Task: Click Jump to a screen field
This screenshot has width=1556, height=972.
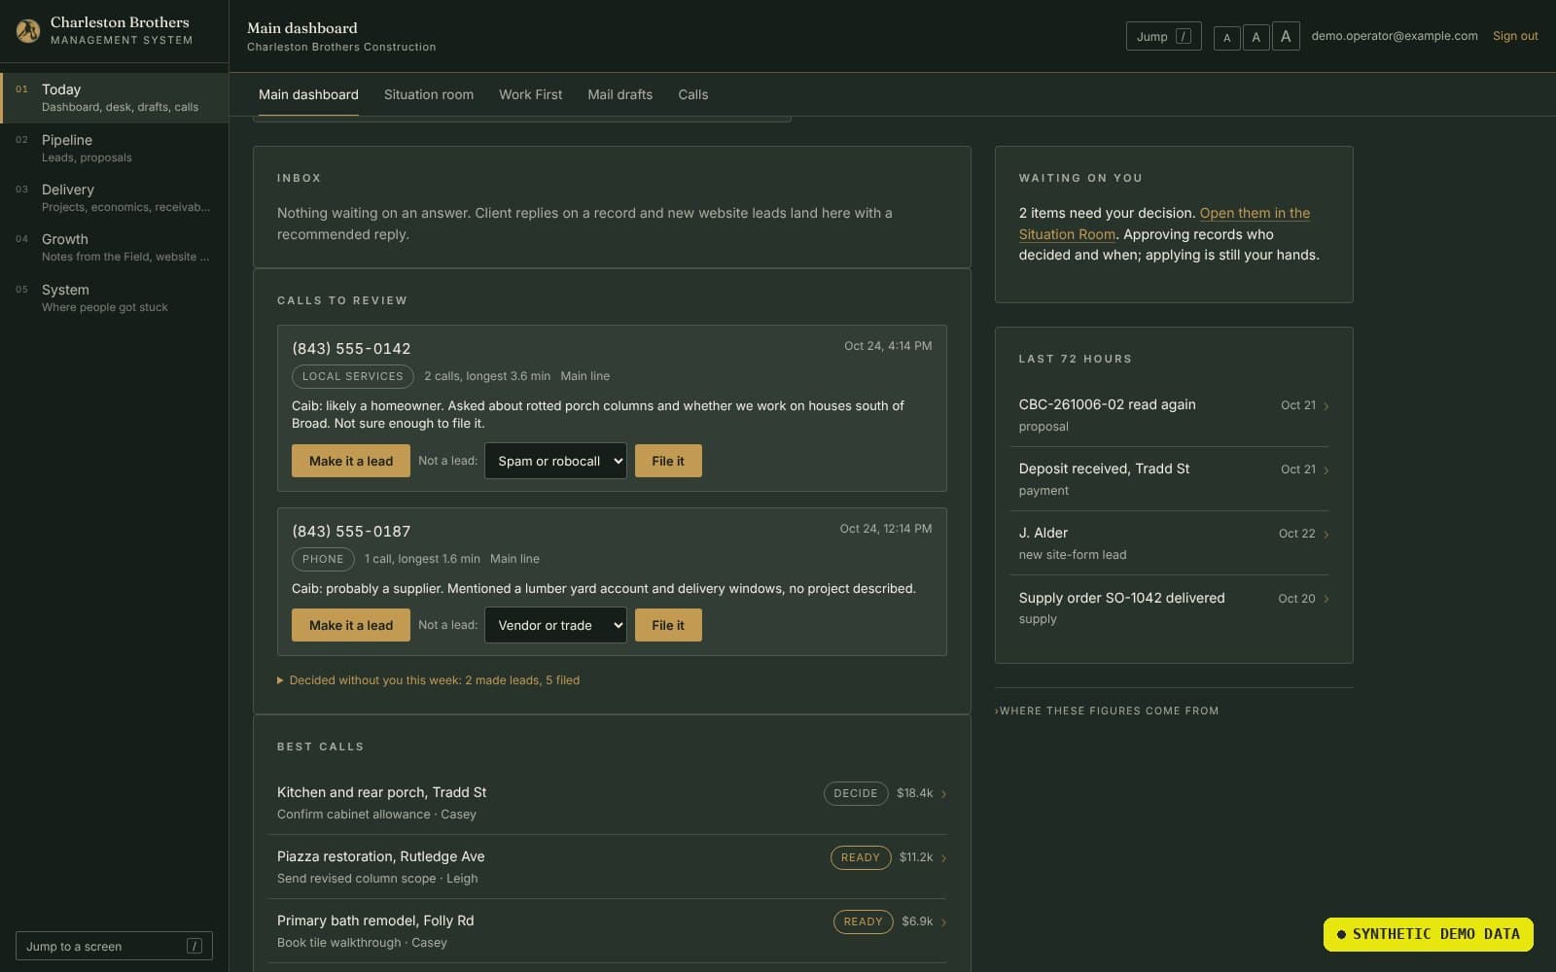Action: 114,947
